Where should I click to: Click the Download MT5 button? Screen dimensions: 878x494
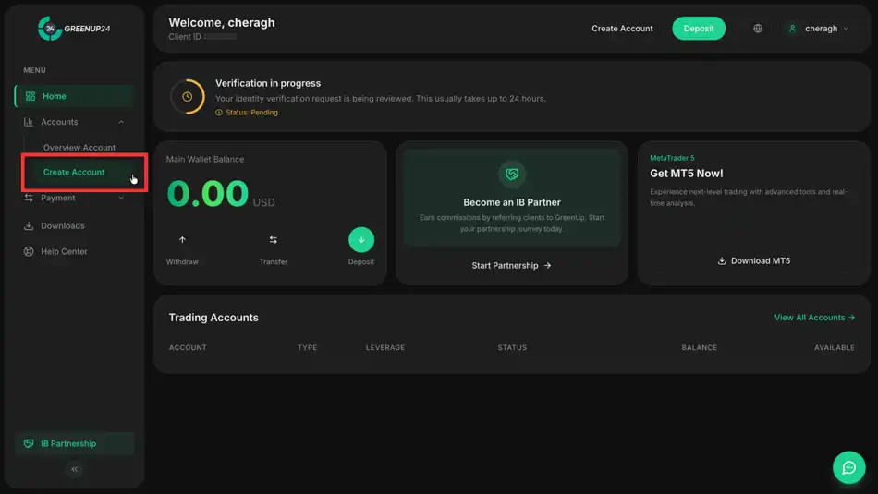pos(753,261)
